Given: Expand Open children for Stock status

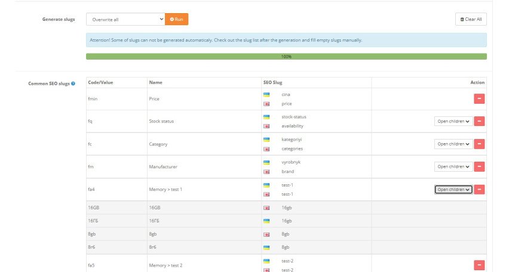Looking at the screenshot, I should pos(453,121).
